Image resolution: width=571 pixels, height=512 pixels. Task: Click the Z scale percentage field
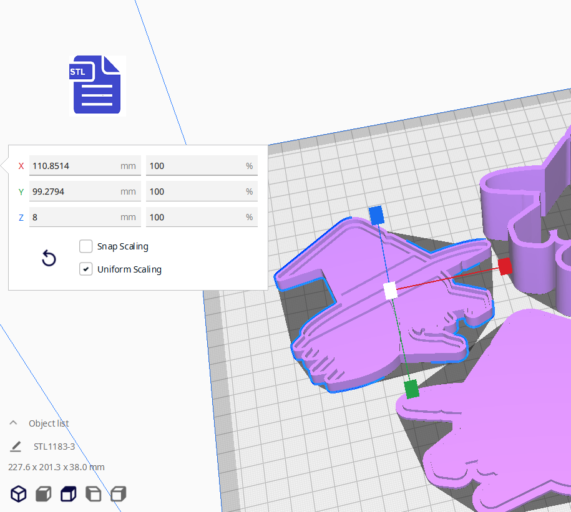(195, 217)
